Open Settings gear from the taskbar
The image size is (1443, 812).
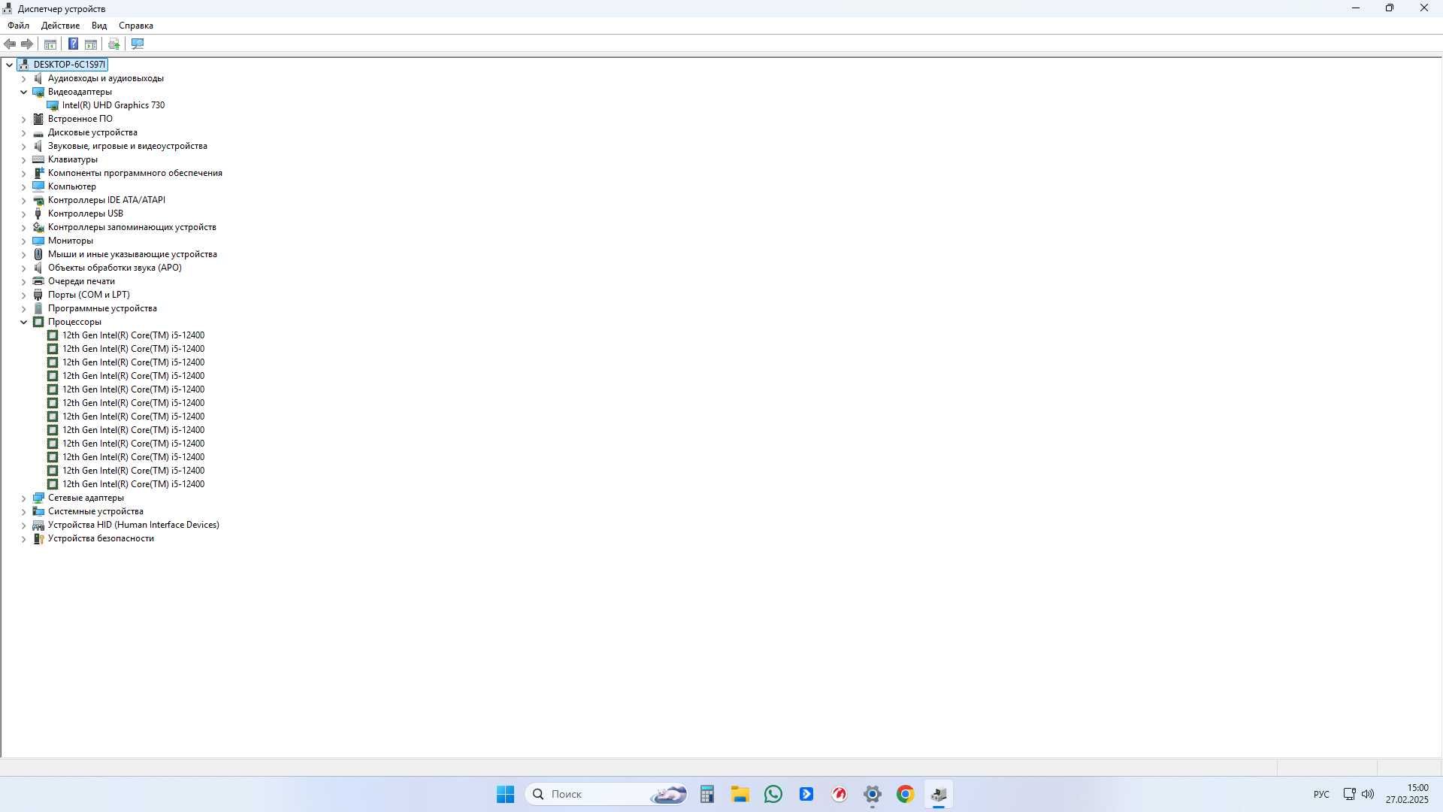(x=873, y=794)
